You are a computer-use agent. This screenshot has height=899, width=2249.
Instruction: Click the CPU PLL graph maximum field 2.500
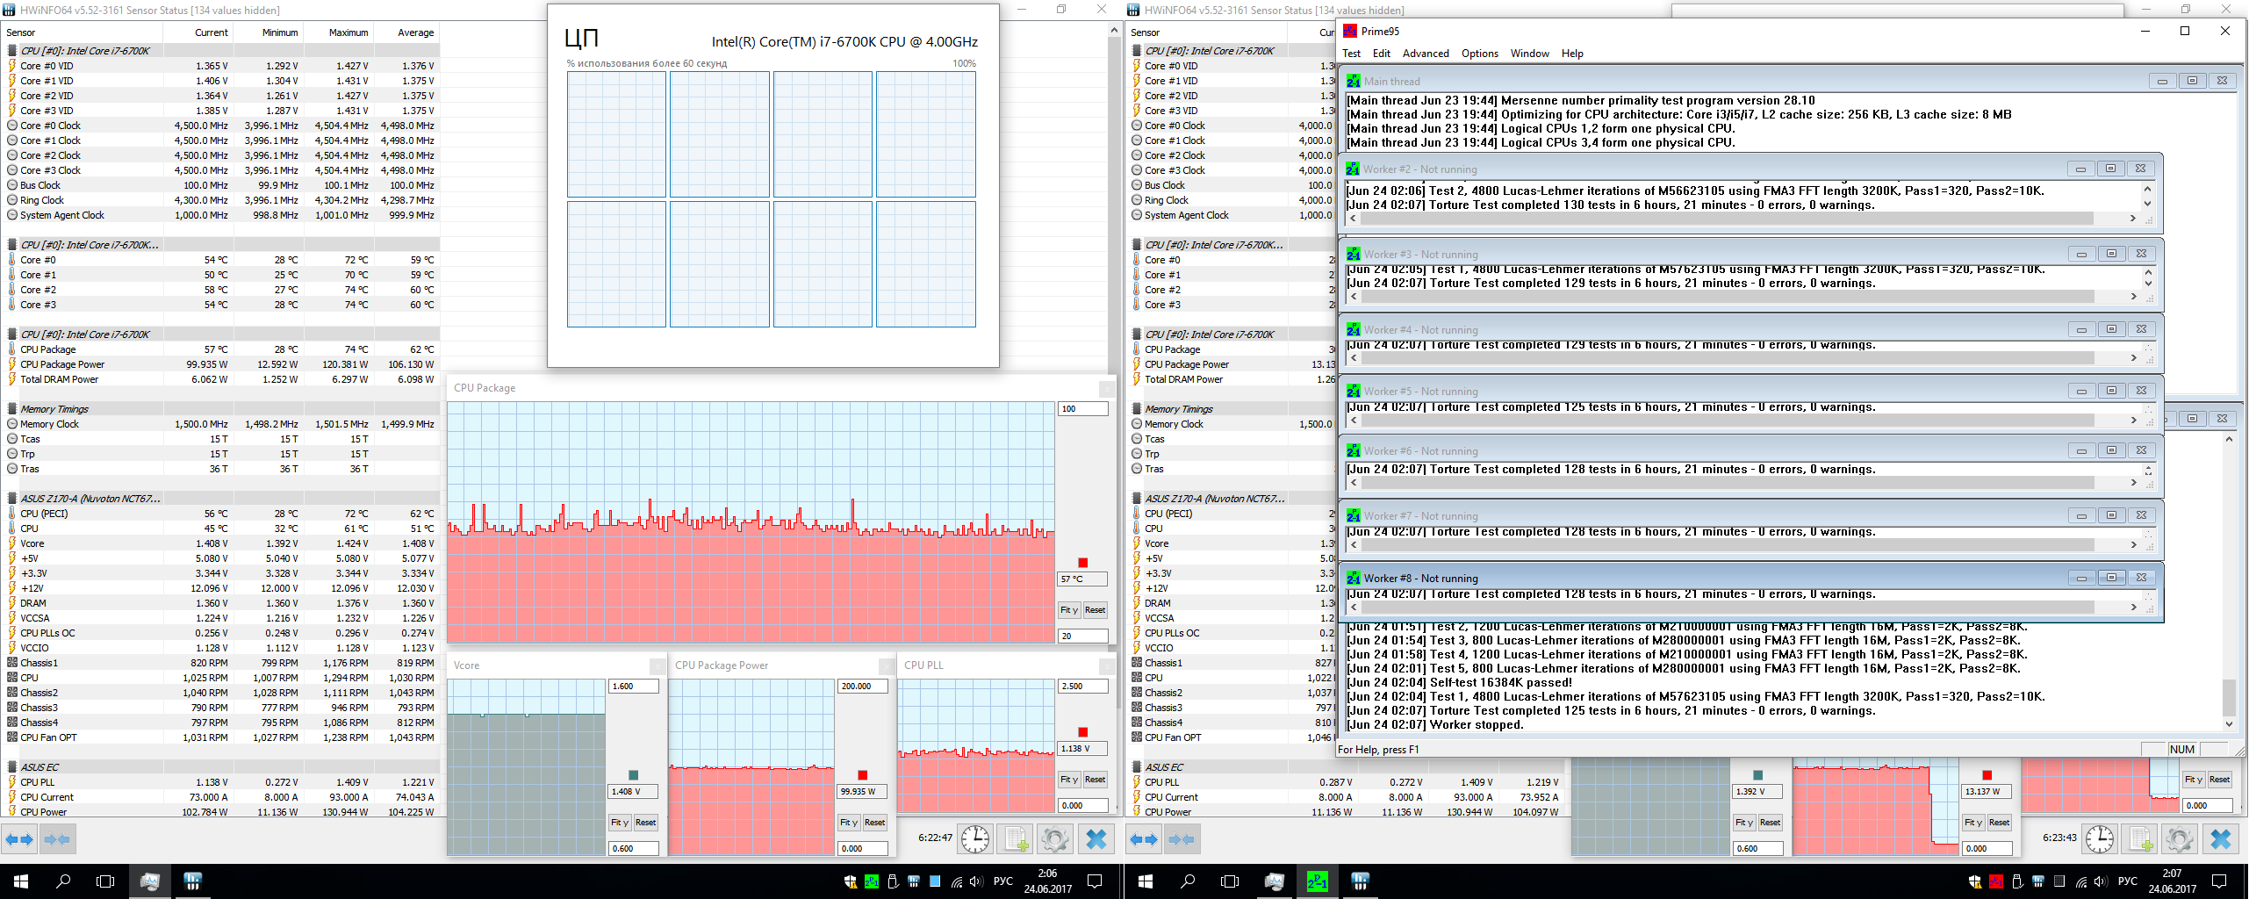pos(1083,687)
